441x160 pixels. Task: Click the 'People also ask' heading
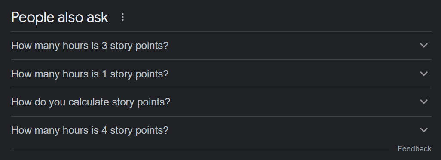point(60,18)
